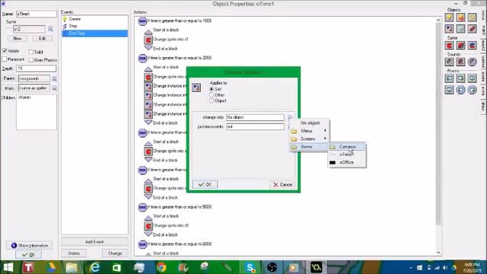
Task: Open Internet Explorer from the taskbar
Action: [x=94, y=267]
